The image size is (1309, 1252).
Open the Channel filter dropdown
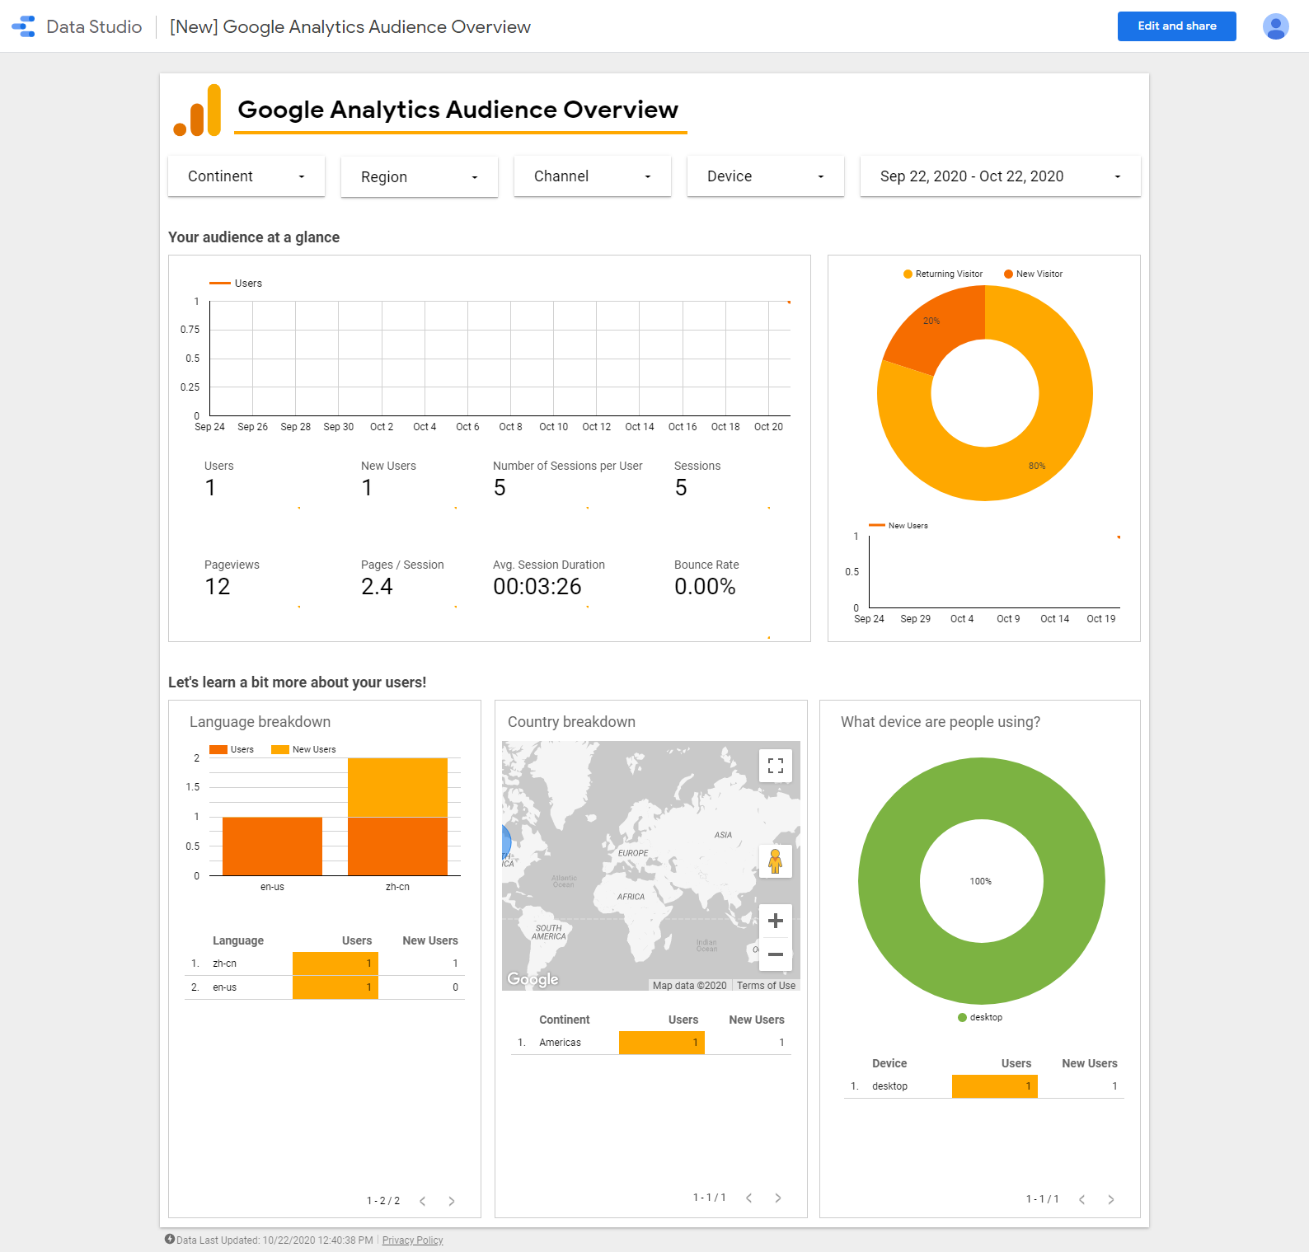click(593, 176)
